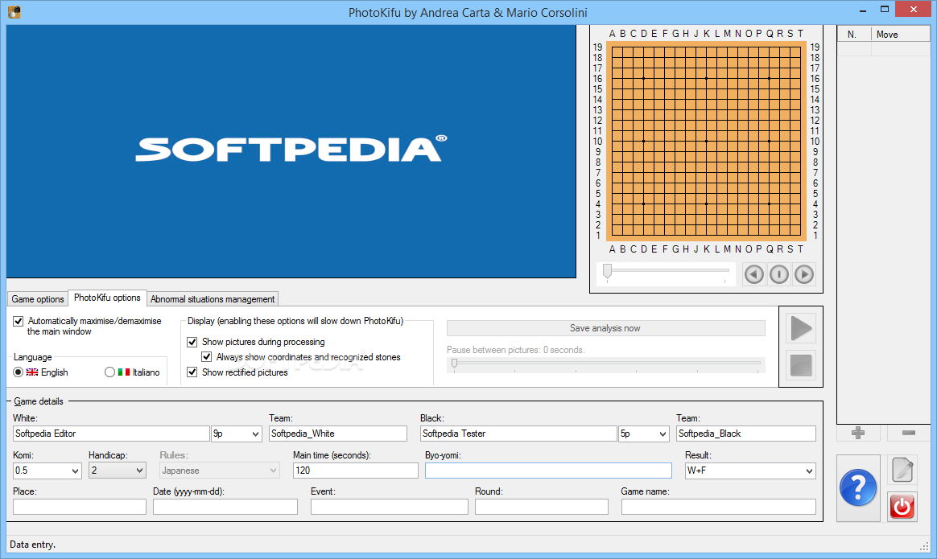Click the Round input field
The height and width of the screenshot is (559, 937).
coord(542,507)
